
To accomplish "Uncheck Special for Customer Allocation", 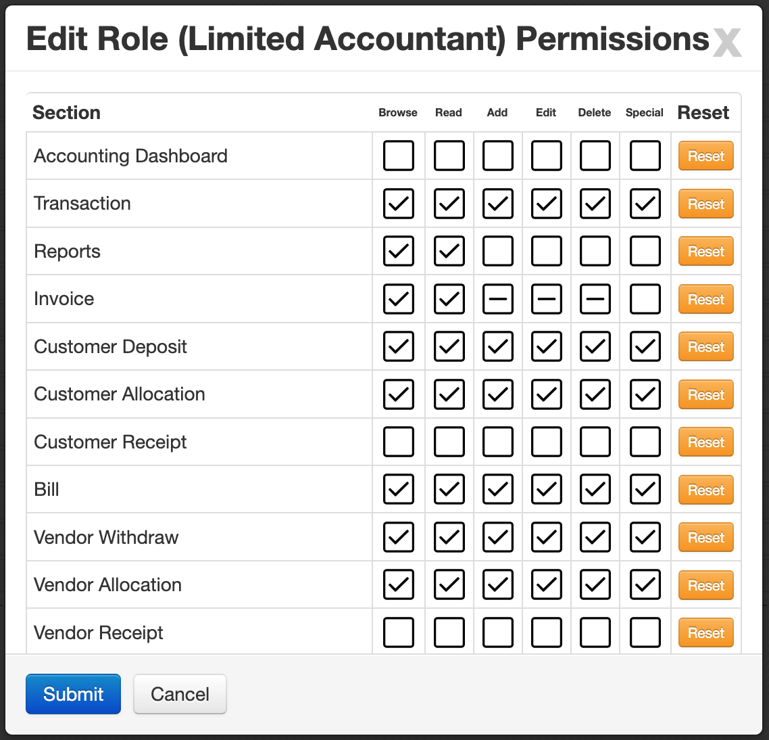I will (x=645, y=394).
